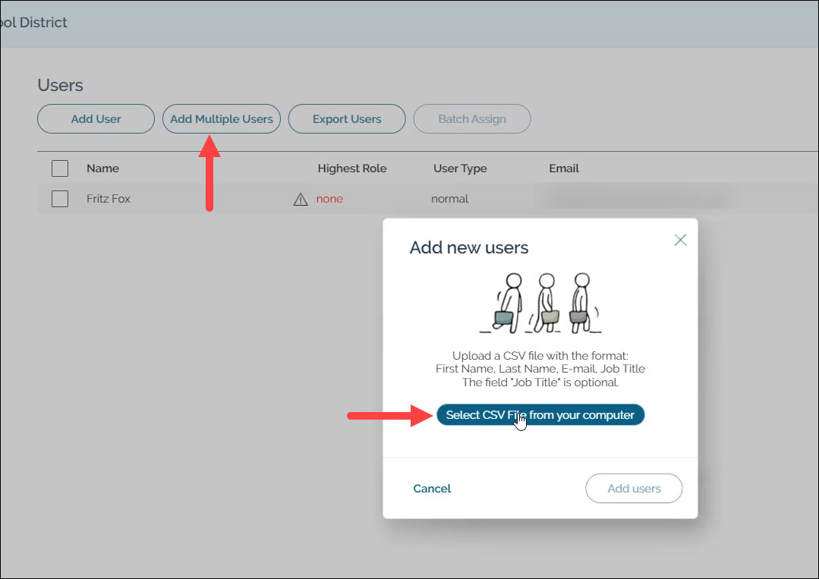Click the "normal" user type cell
This screenshot has height=579, width=819.
point(449,199)
